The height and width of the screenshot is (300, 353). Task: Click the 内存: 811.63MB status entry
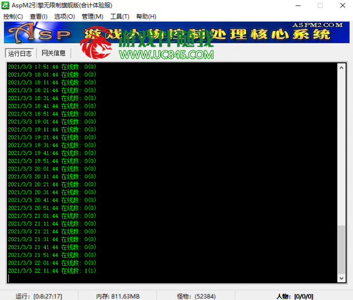point(118,296)
